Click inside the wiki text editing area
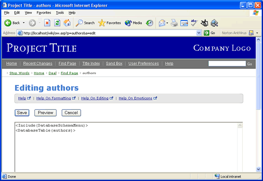The height and width of the screenshot is (181, 263). (x=126, y=147)
